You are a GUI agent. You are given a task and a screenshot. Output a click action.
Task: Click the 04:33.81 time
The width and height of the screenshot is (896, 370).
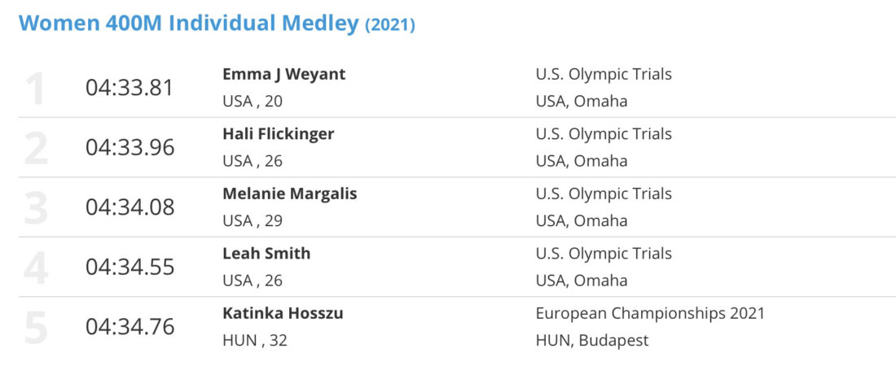(130, 88)
